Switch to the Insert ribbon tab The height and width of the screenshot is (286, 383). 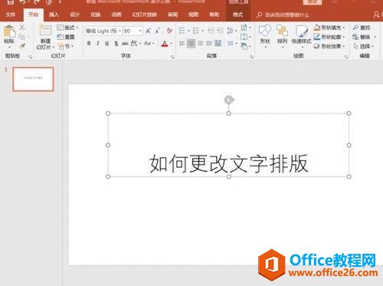point(54,15)
